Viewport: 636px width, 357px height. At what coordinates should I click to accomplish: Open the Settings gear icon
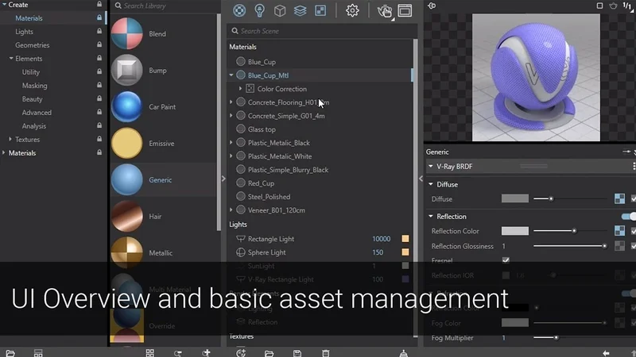(352, 10)
